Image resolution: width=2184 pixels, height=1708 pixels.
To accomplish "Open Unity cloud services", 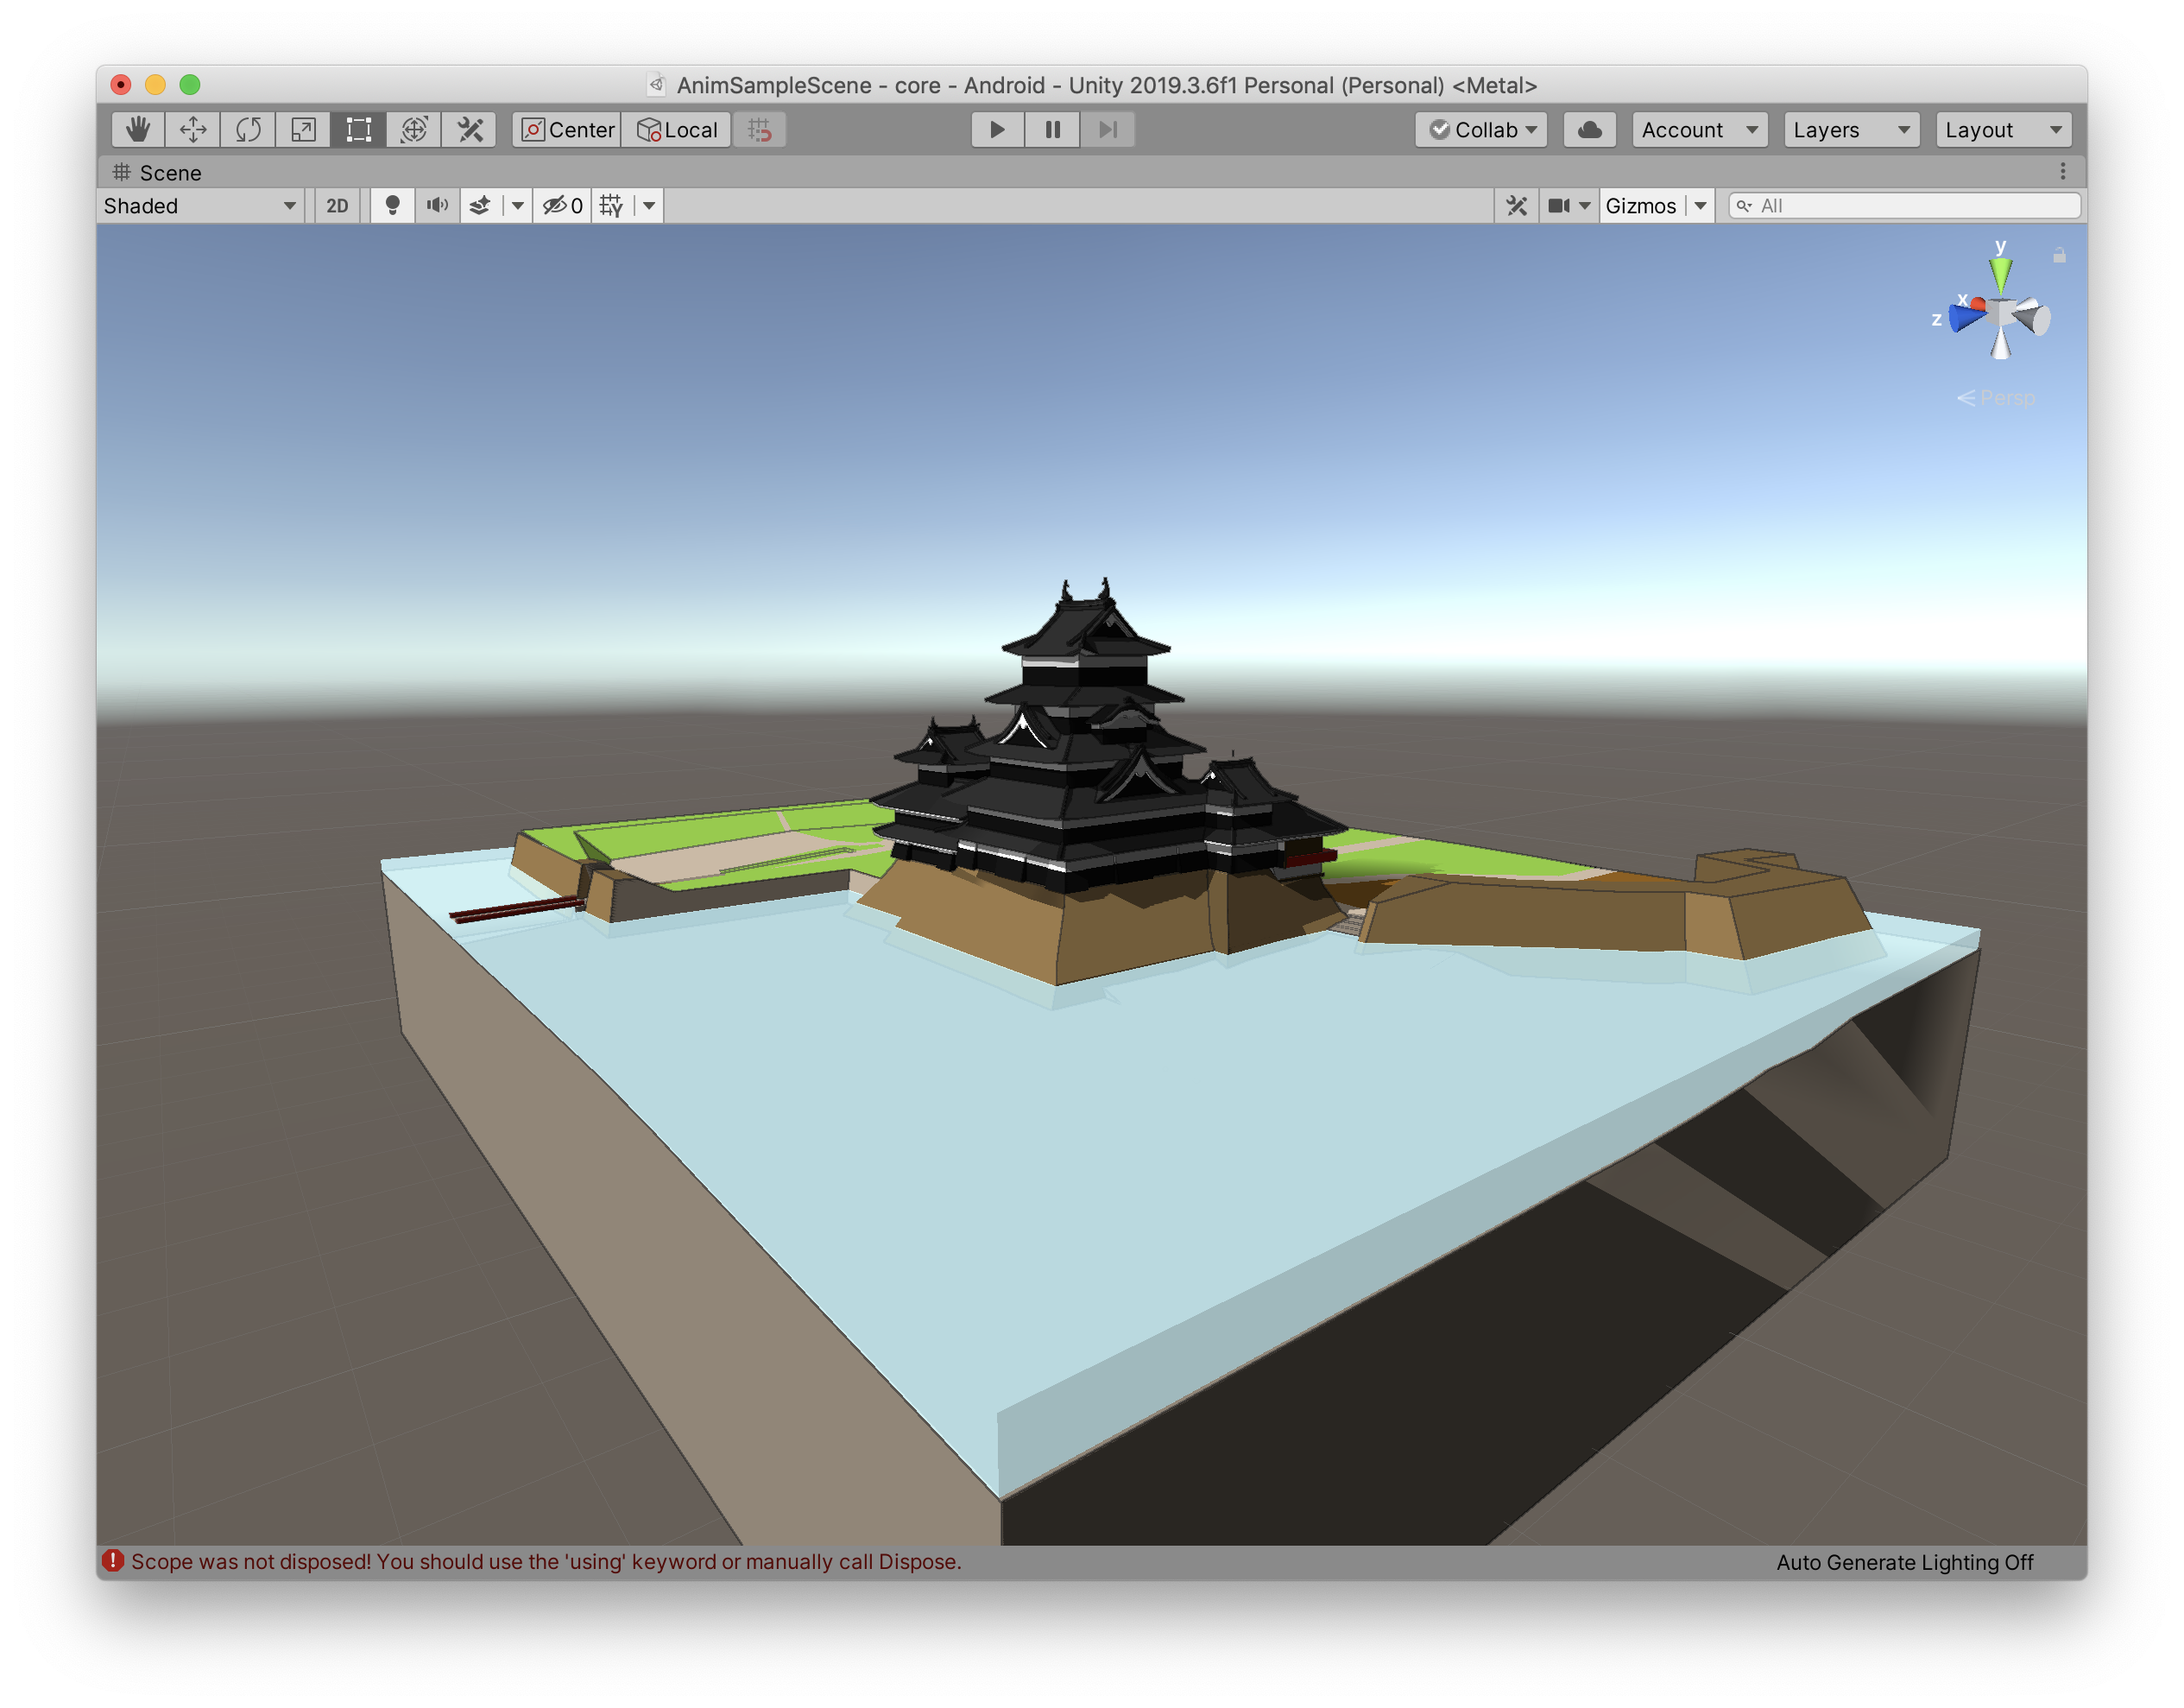I will tap(1589, 130).
